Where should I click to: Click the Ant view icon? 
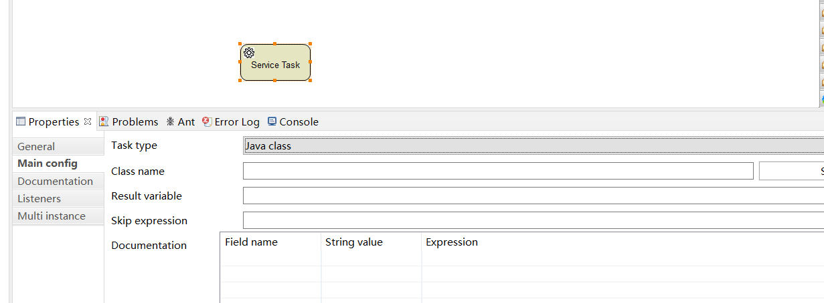171,121
